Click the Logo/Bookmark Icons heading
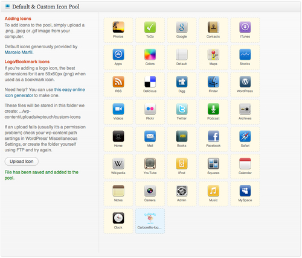The image size is (302, 258). coord(27,61)
